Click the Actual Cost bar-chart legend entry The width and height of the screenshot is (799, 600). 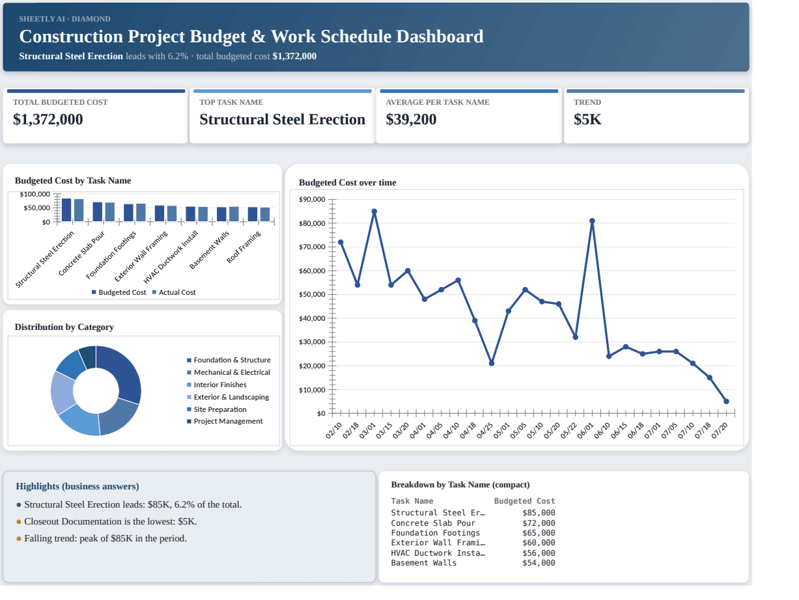click(x=174, y=293)
